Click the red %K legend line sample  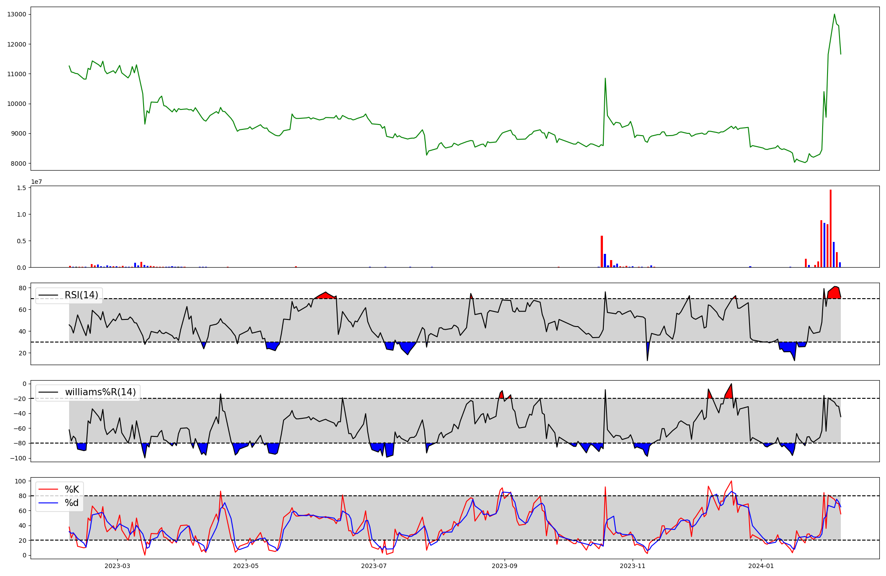[48, 490]
